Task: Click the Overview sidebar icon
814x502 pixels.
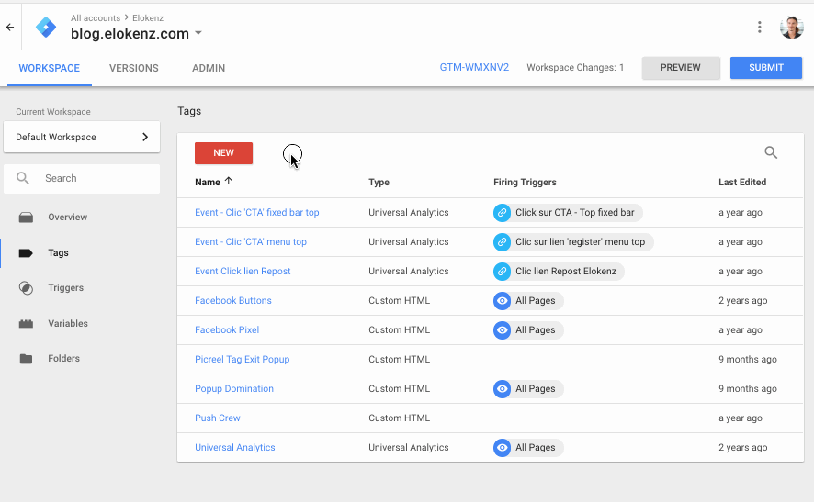Action: [x=26, y=218]
